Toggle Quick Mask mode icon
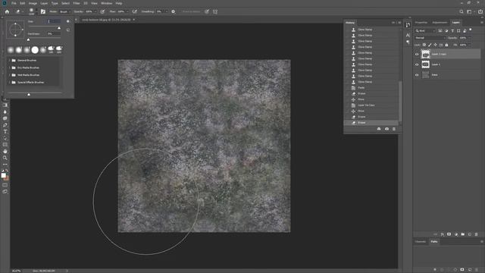Screen dimensions: 485x273 point(5,185)
